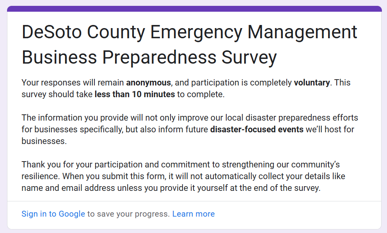The width and height of the screenshot is (387, 233).
Task: Open the "Learn more" link
Action: [193, 214]
